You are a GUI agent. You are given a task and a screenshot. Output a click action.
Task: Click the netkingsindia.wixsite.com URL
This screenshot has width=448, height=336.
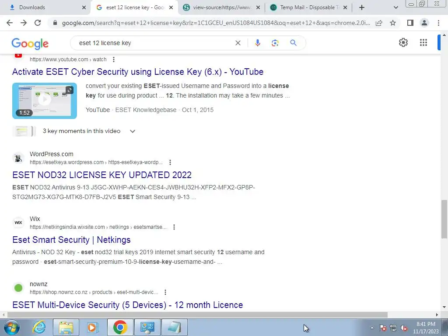(98, 227)
